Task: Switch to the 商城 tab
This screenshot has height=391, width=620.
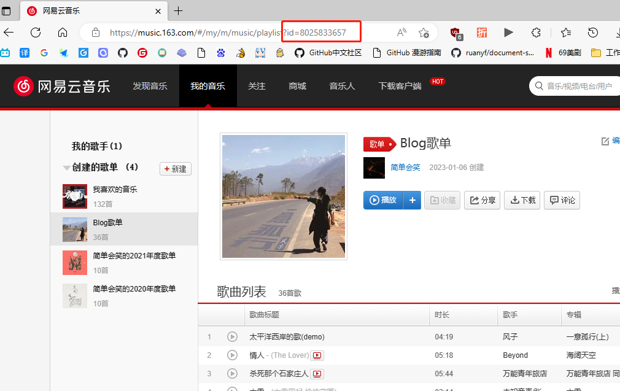Action: pyautogui.click(x=297, y=86)
